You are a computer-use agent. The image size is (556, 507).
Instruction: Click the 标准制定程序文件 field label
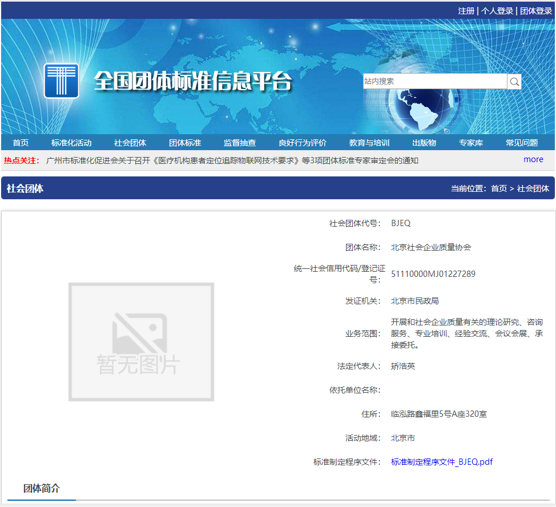[347, 462]
